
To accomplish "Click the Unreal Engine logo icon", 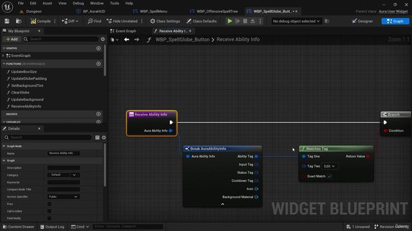I will (x=7, y=7).
